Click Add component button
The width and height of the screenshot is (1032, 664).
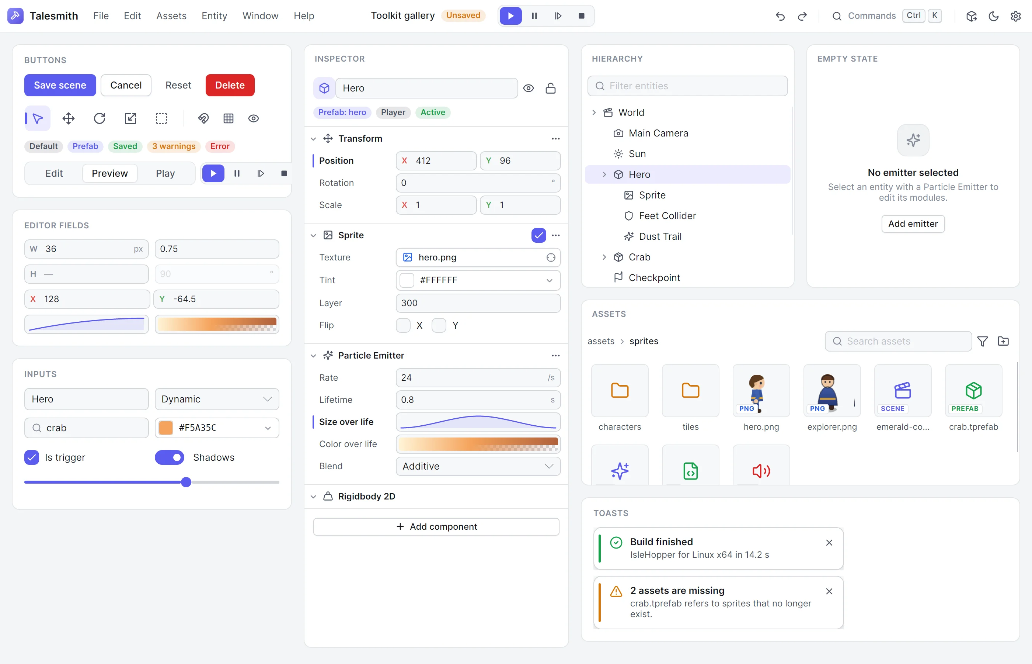coord(436,527)
